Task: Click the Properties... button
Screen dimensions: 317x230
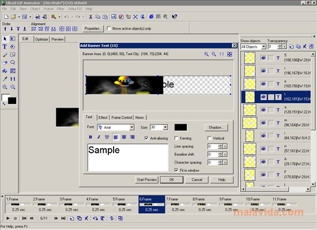Action: pyautogui.click(x=93, y=28)
